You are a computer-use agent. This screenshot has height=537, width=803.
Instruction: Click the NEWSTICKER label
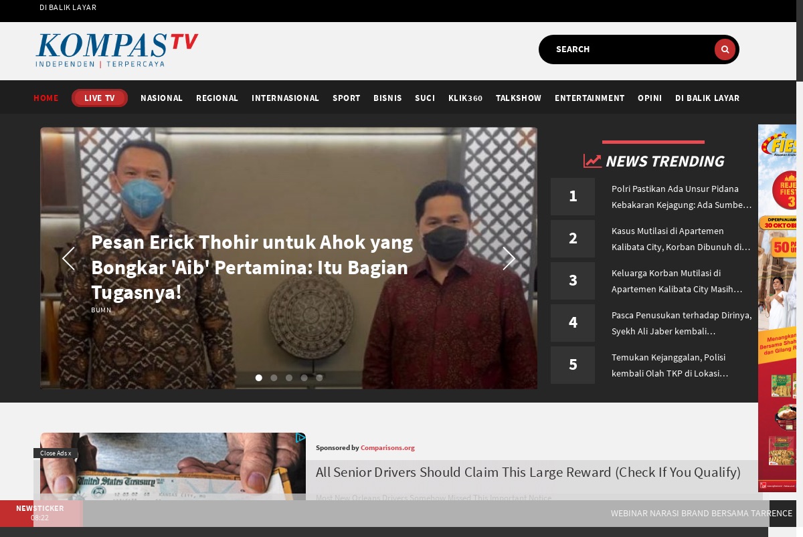pos(40,508)
